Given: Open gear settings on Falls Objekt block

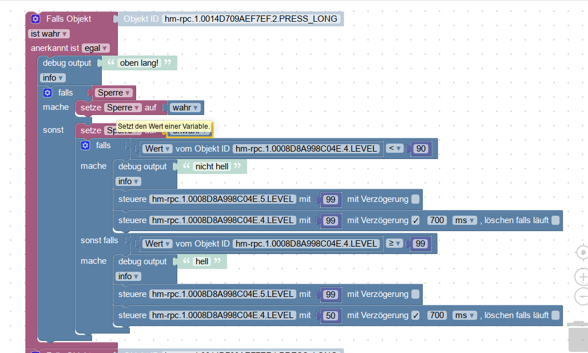Looking at the screenshot, I should point(35,19).
